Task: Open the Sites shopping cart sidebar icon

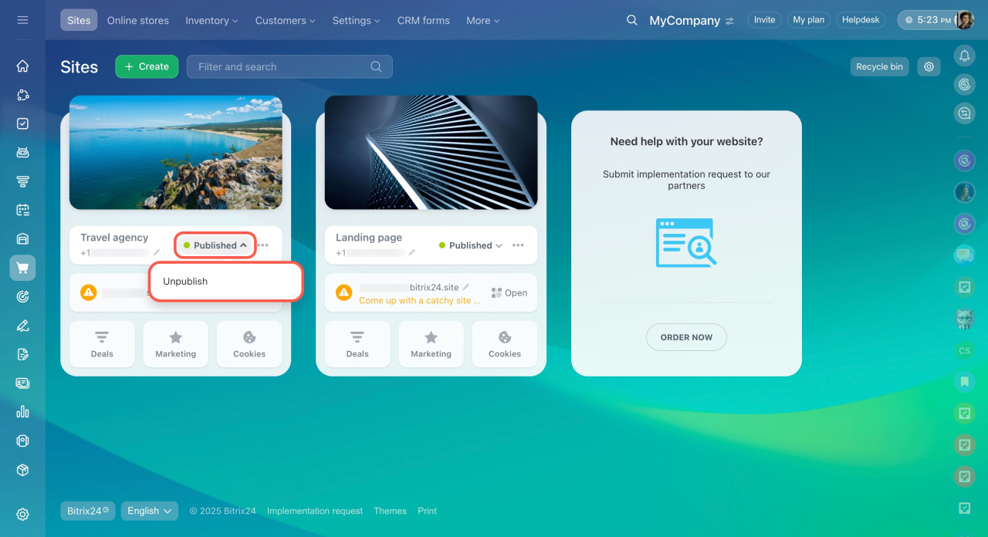Action: tap(22, 268)
